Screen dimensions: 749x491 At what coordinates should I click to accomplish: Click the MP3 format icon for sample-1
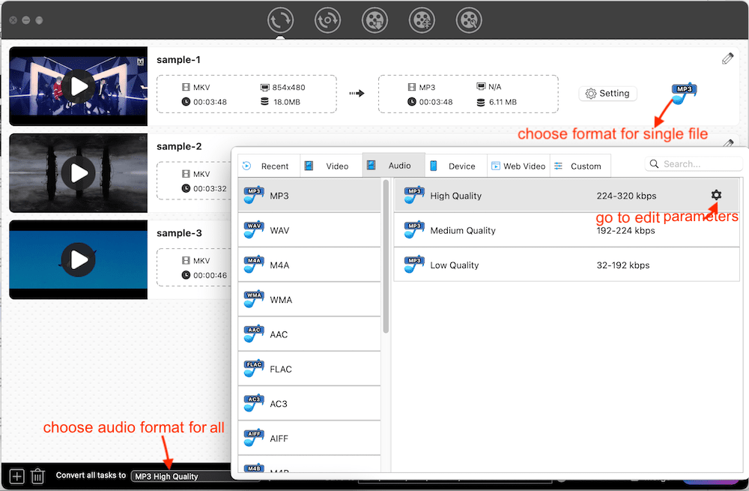pos(684,92)
